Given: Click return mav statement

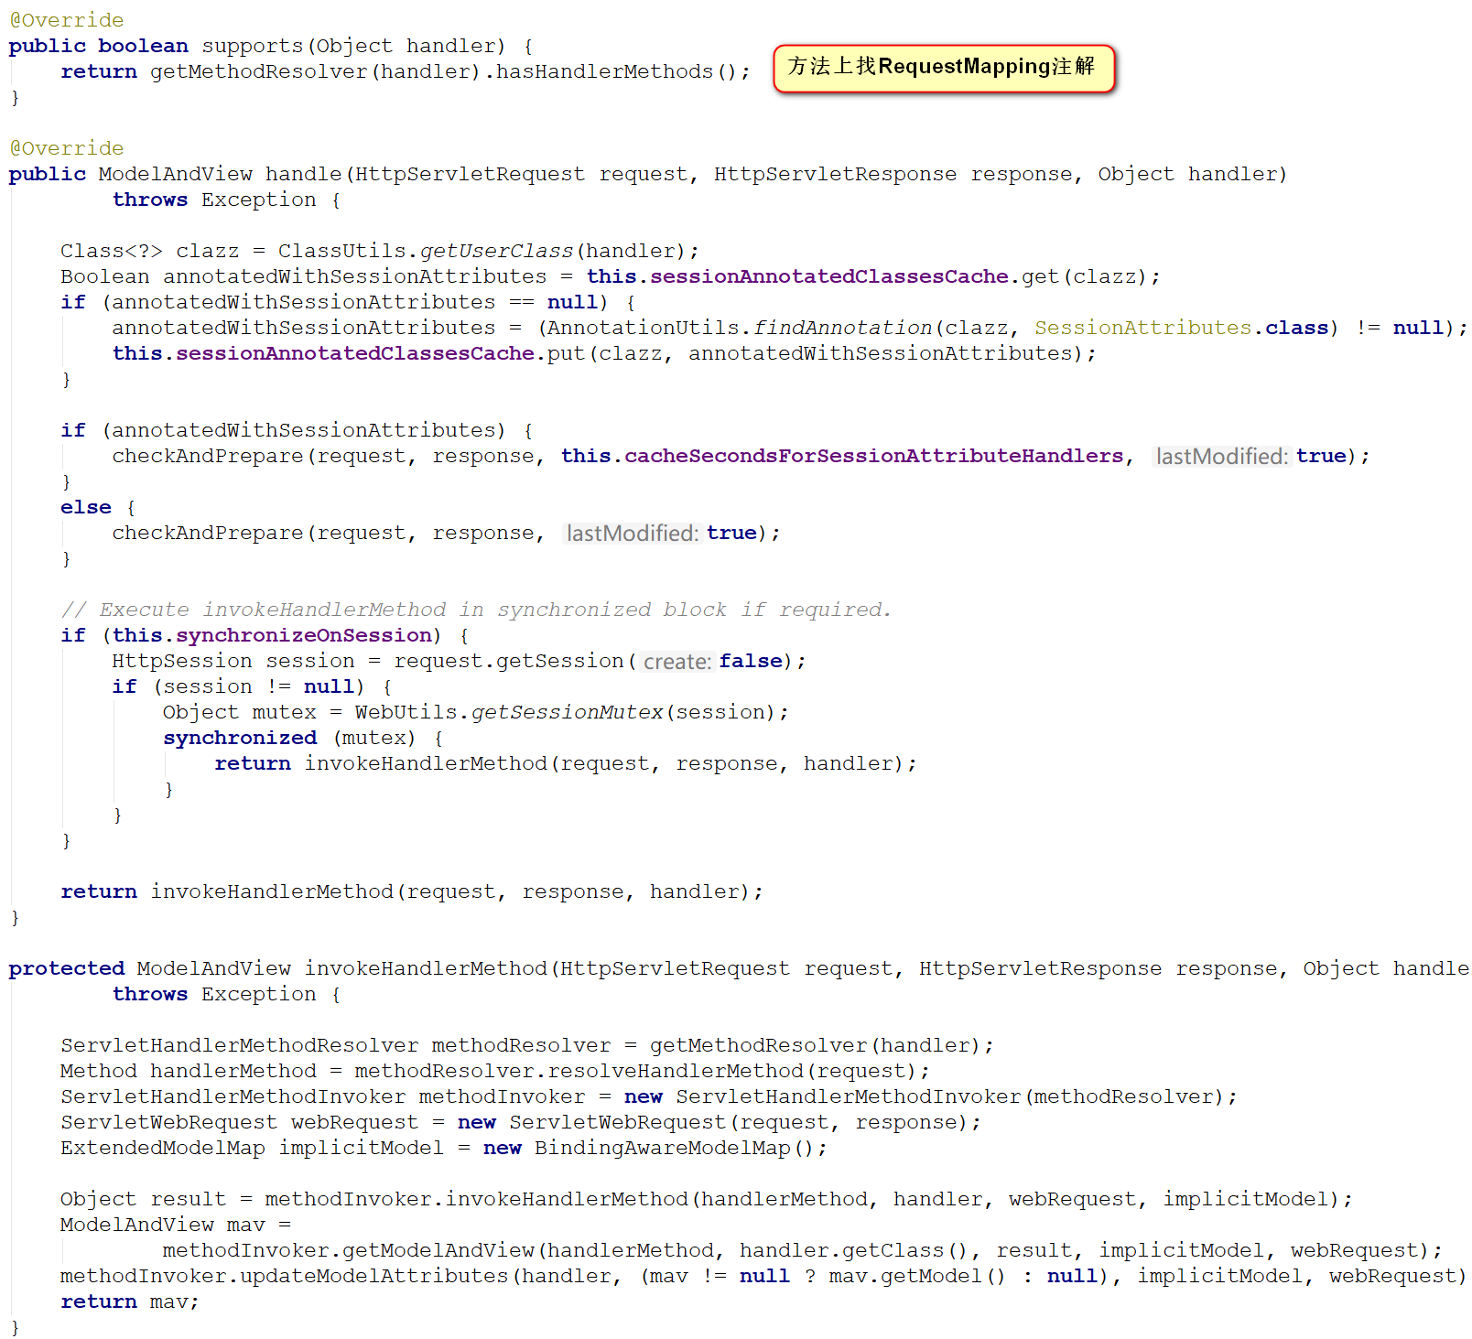Looking at the screenshot, I should (129, 1301).
